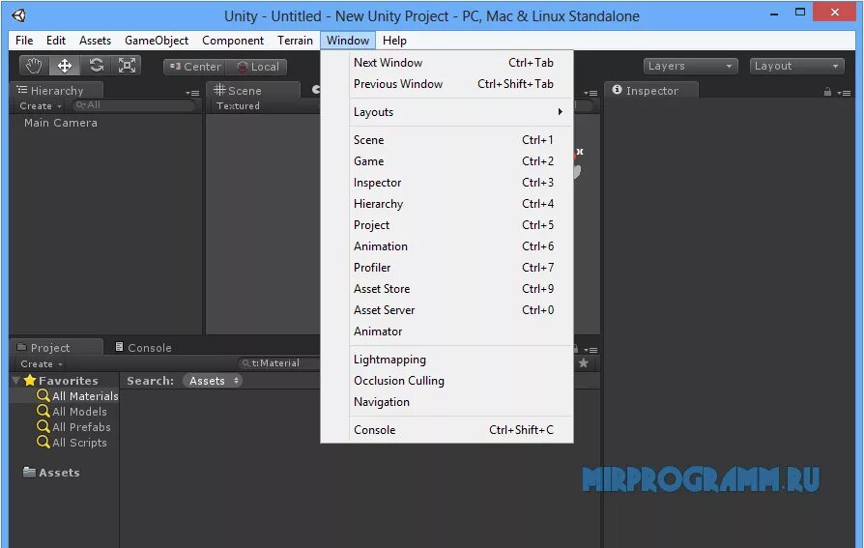Open the Component menu

click(233, 41)
